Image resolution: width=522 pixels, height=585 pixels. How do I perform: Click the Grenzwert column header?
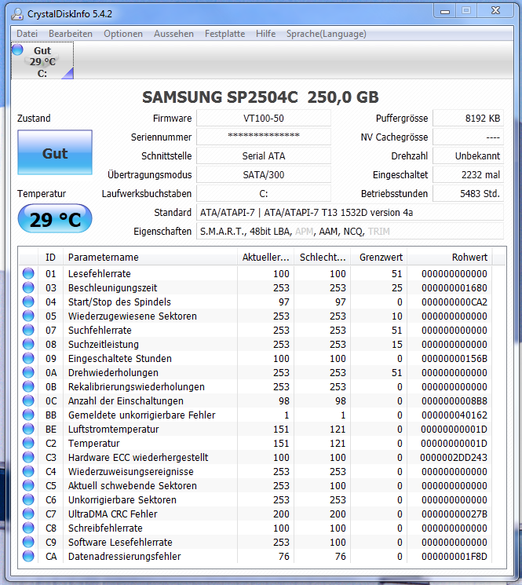[379, 257]
